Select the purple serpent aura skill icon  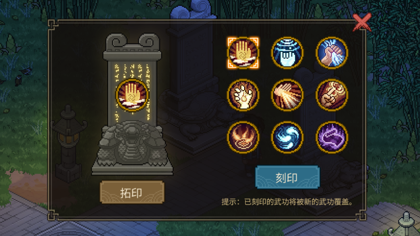pos(332,137)
